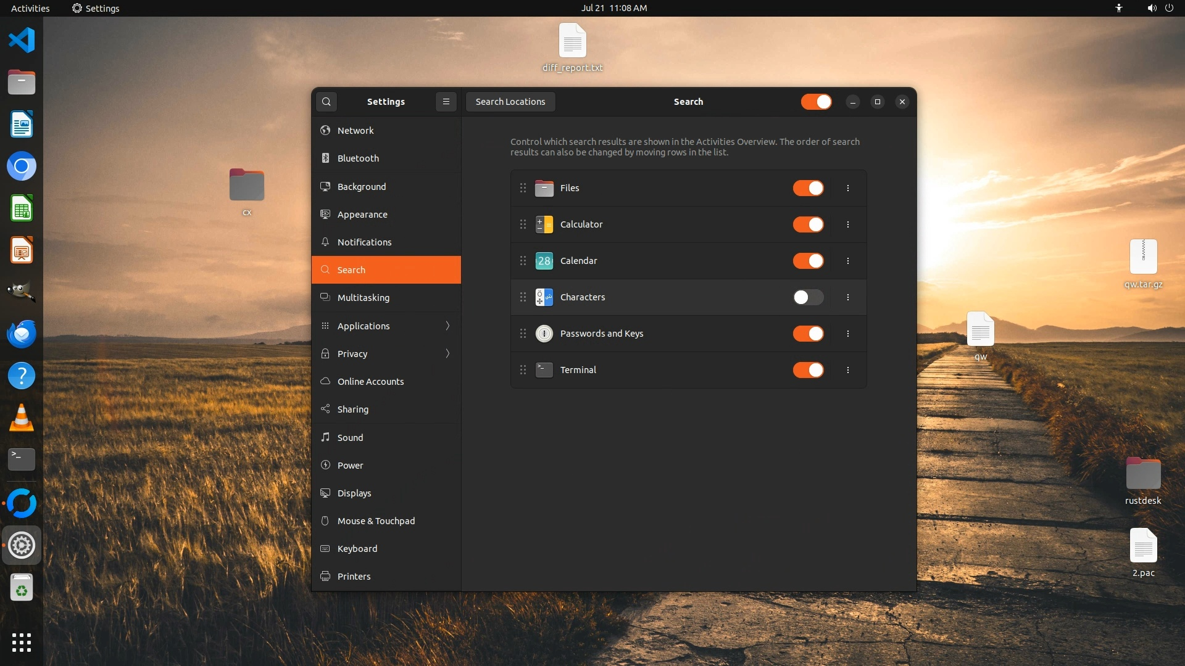
Task: Open Visual Studio Code from dock
Action: [x=22, y=41]
